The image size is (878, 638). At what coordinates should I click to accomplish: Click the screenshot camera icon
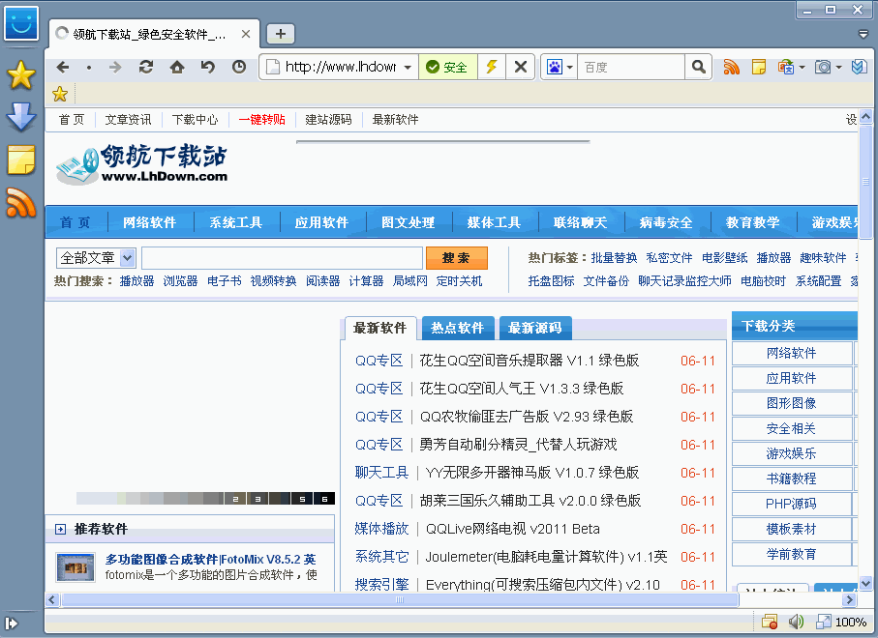click(x=823, y=67)
